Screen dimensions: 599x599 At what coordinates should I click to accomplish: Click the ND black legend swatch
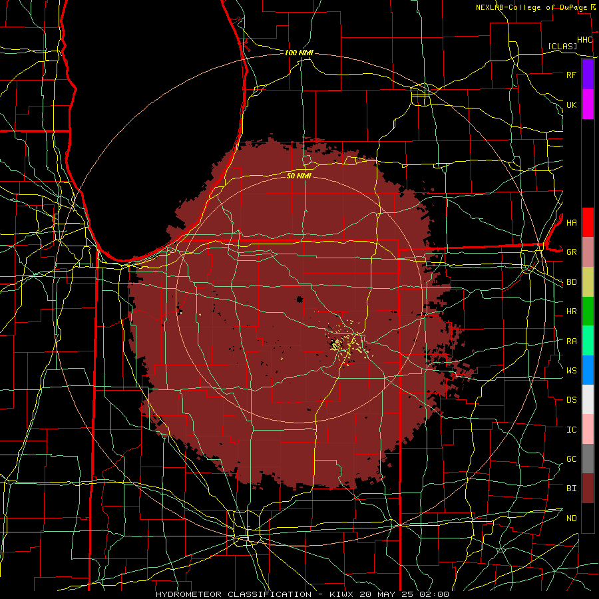tap(588, 518)
